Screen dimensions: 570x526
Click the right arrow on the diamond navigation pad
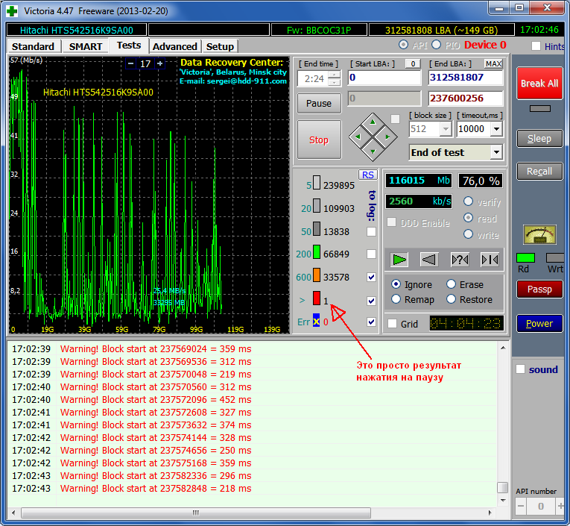(387, 137)
